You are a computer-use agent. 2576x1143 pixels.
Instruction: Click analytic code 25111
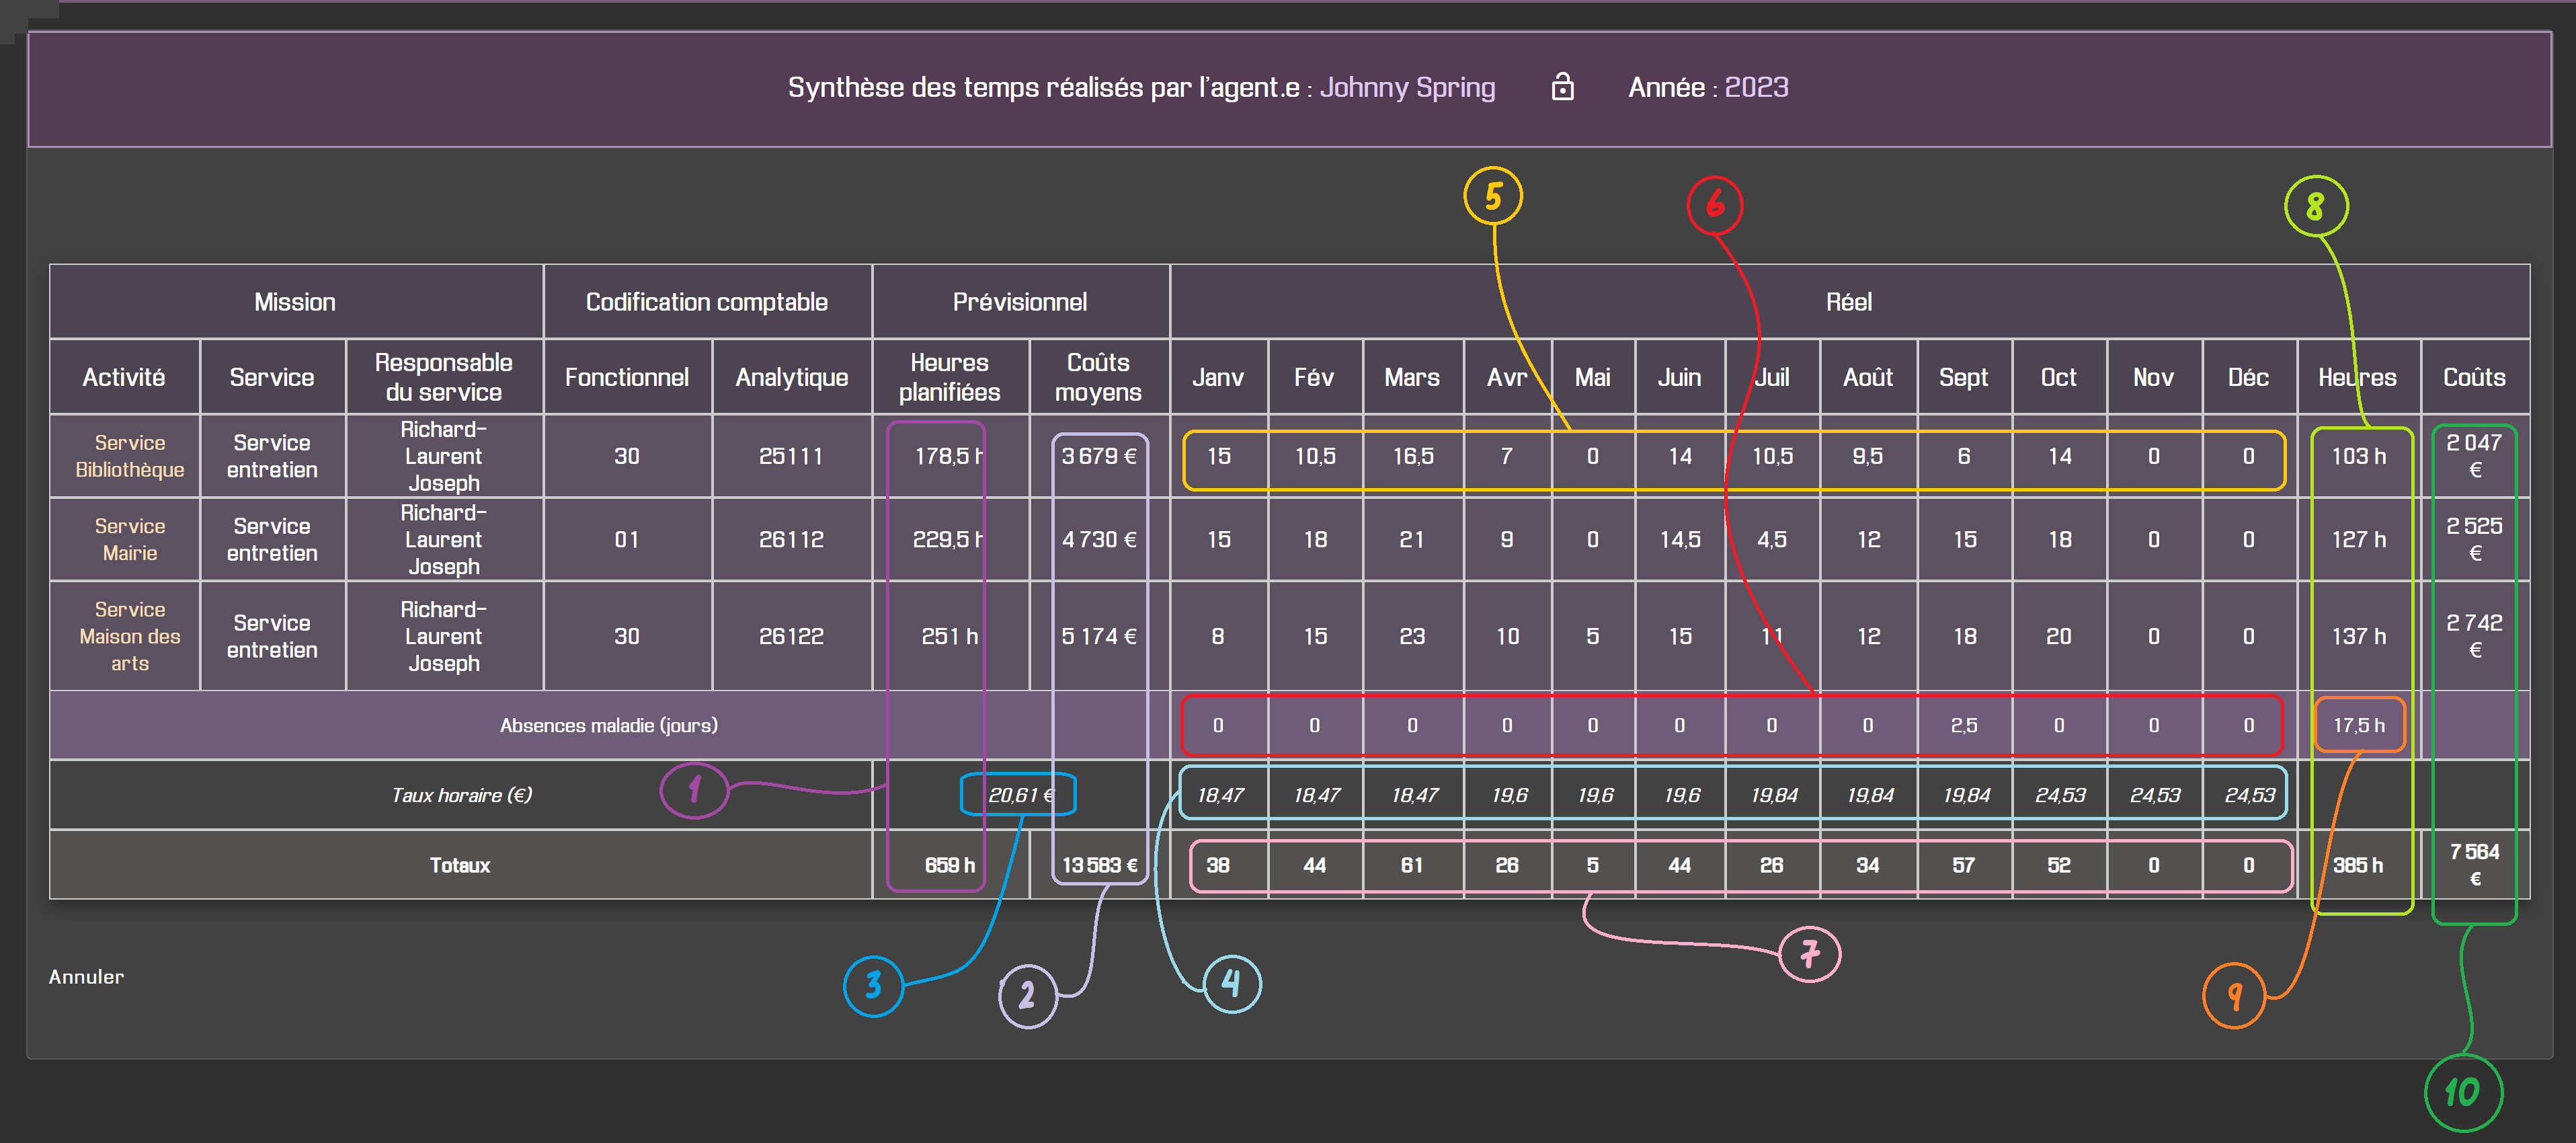[x=791, y=456]
